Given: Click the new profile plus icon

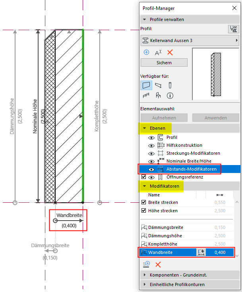Looking at the screenshot, I should [147, 52].
